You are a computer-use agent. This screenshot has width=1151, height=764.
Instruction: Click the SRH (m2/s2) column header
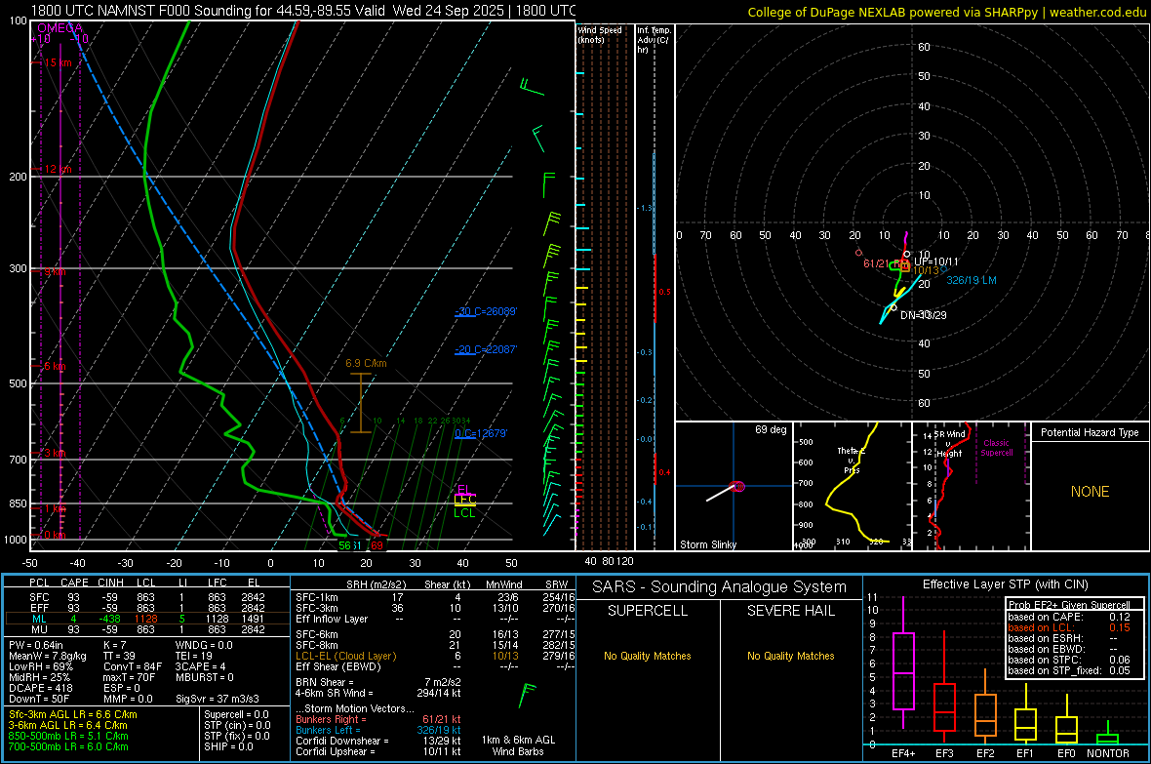(376, 584)
